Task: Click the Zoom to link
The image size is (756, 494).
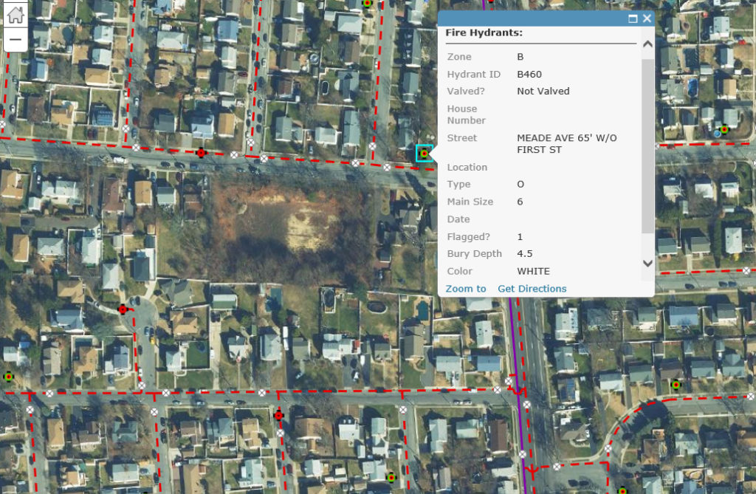Action: tap(466, 289)
